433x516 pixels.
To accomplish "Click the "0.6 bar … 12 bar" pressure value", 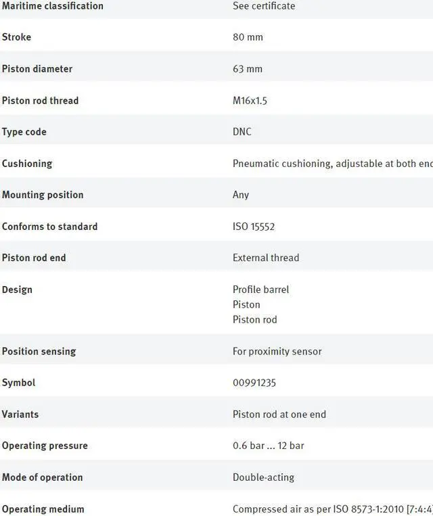I will (x=269, y=446).
